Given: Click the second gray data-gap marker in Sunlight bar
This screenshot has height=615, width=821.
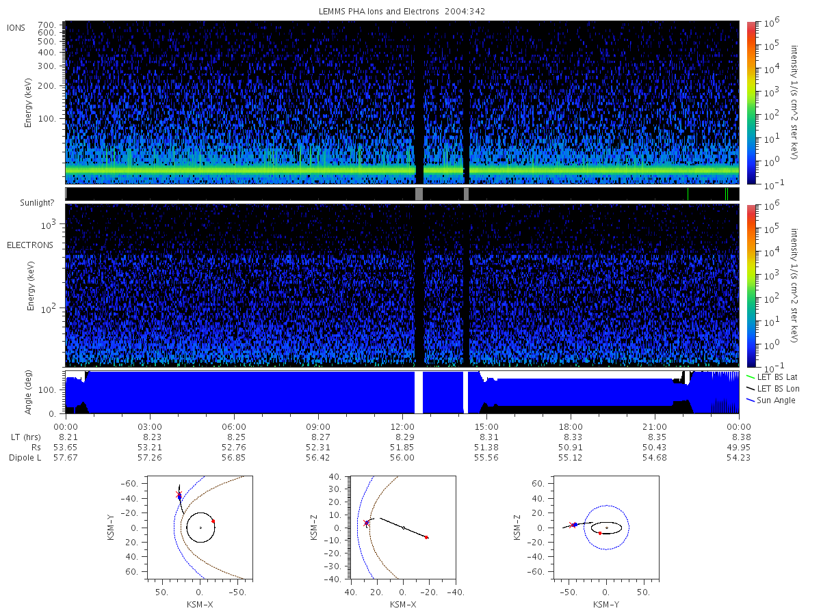Looking at the screenshot, I should [x=466, y=194].
